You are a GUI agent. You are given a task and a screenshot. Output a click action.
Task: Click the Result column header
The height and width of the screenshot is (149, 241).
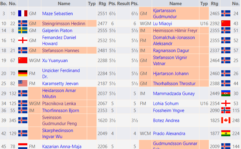click(x=123, y=4)
